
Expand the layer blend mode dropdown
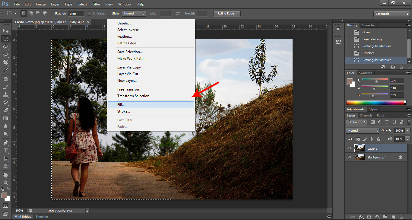363,131
